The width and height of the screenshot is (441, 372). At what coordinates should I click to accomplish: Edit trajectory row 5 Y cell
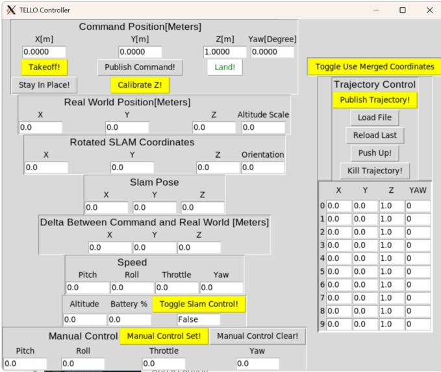(365, 271)
